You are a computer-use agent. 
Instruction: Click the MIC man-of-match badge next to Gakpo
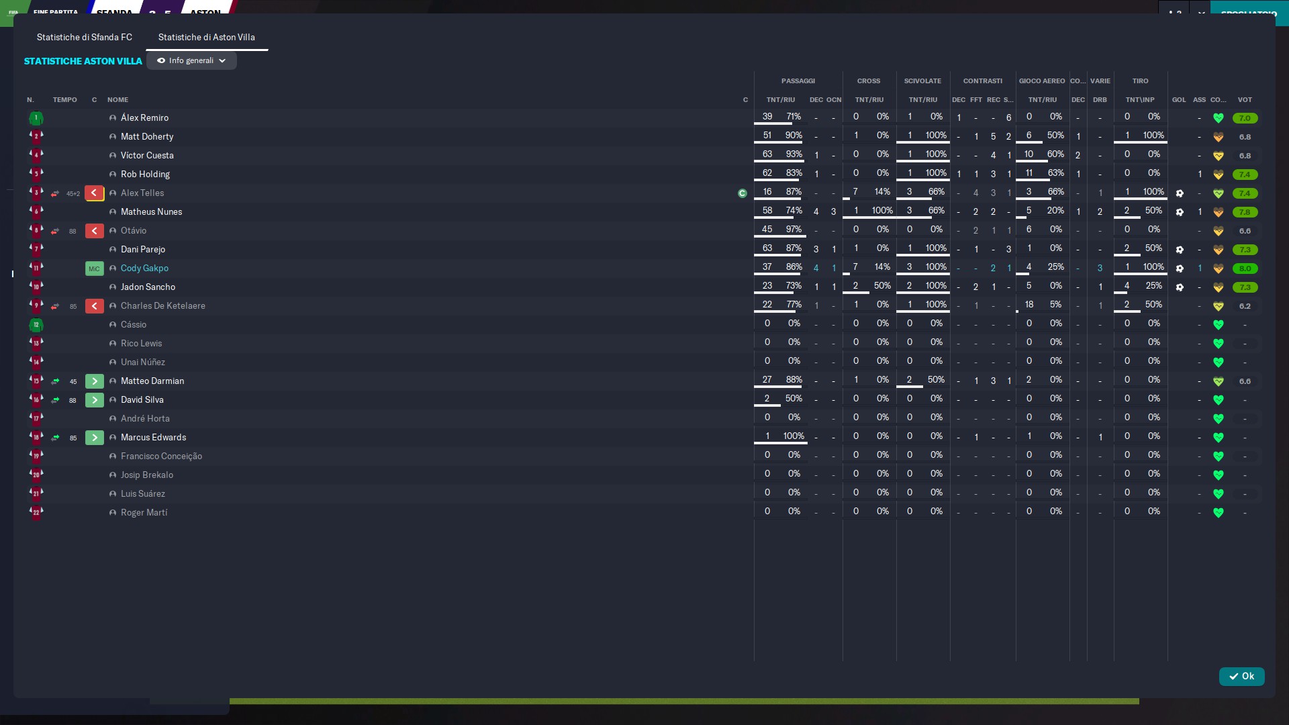(x=94, y=269)
